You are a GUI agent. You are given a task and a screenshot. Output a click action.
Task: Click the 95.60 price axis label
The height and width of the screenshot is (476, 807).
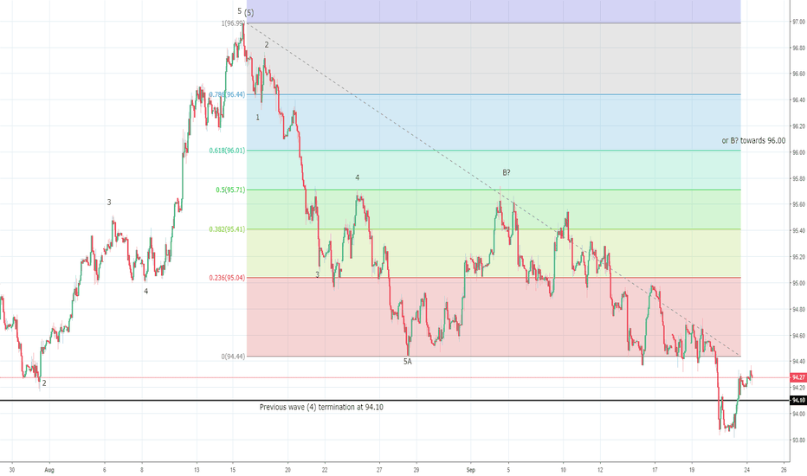pyautogui.click(x=798, y=204)
